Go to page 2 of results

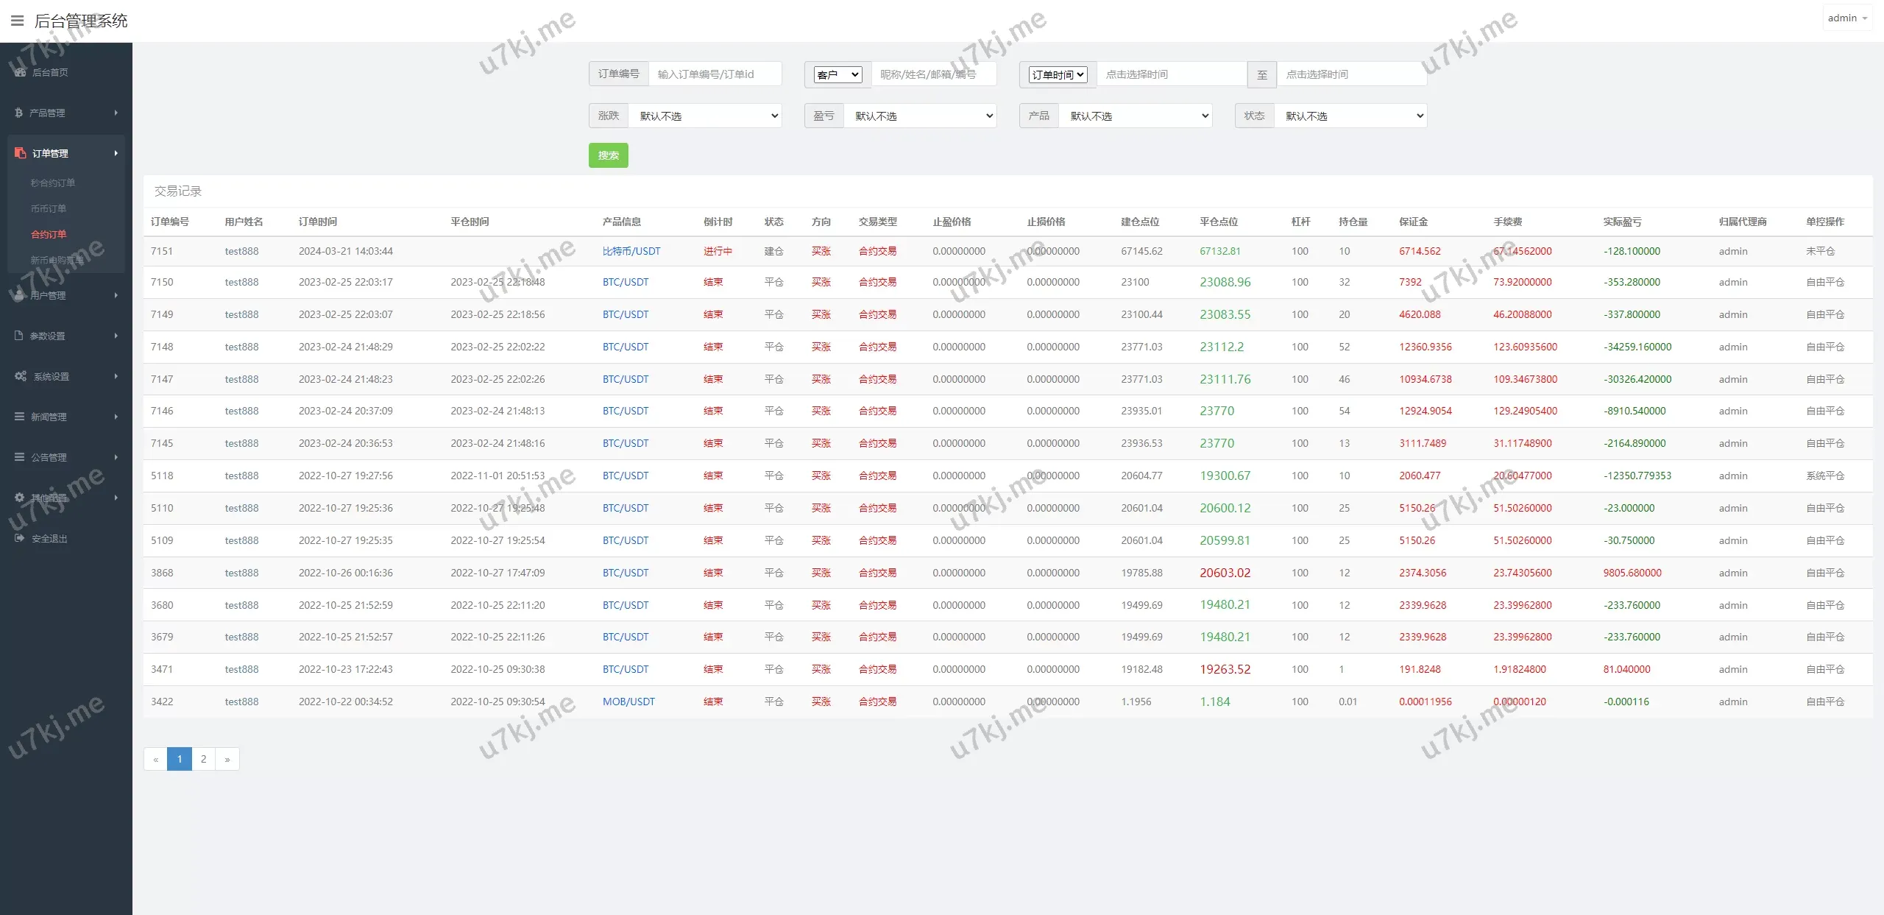[203, 759]
